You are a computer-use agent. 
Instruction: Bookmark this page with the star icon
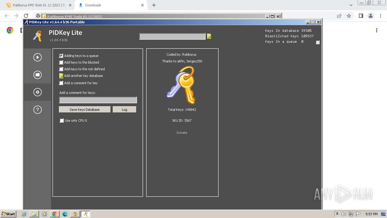(349, 16)
